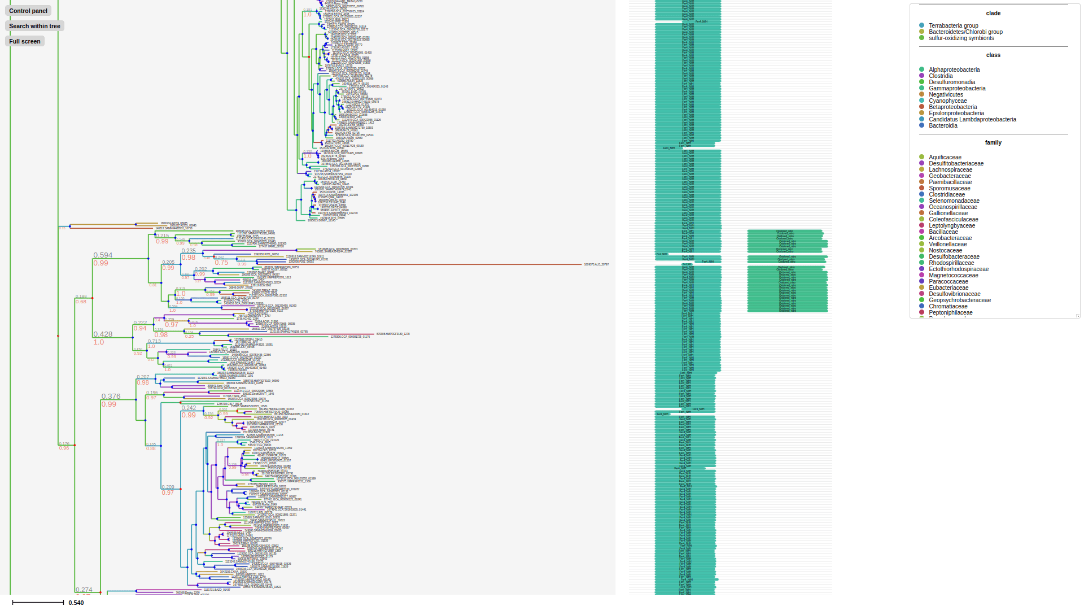Image resolution: width=1084 pixels, height=610 pixels.
Task: Click the Ectothiorhodospiraceae family label
Action: (x=959, y=269)
